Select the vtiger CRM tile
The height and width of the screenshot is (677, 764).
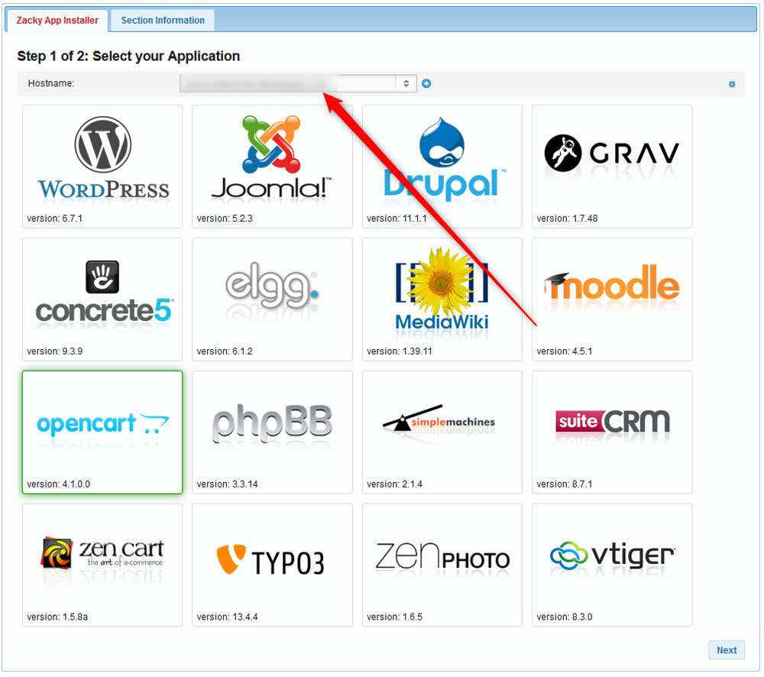[x=611, y=564]
